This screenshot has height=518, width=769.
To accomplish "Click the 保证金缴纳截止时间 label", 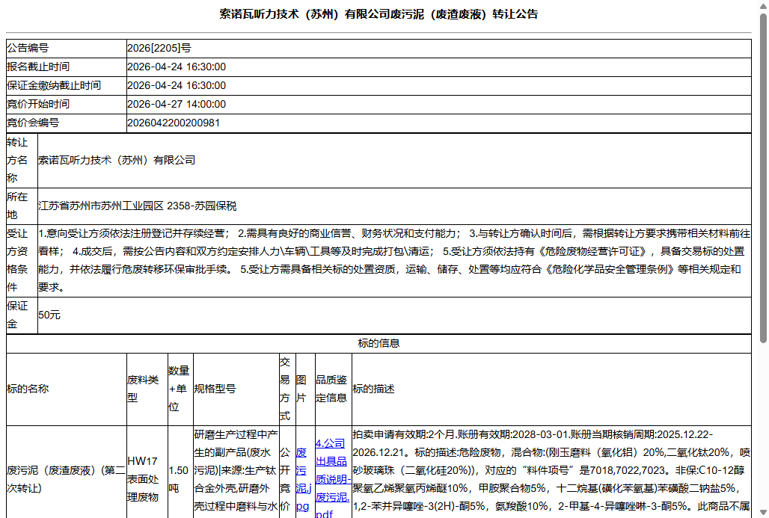I will [54, 85].
